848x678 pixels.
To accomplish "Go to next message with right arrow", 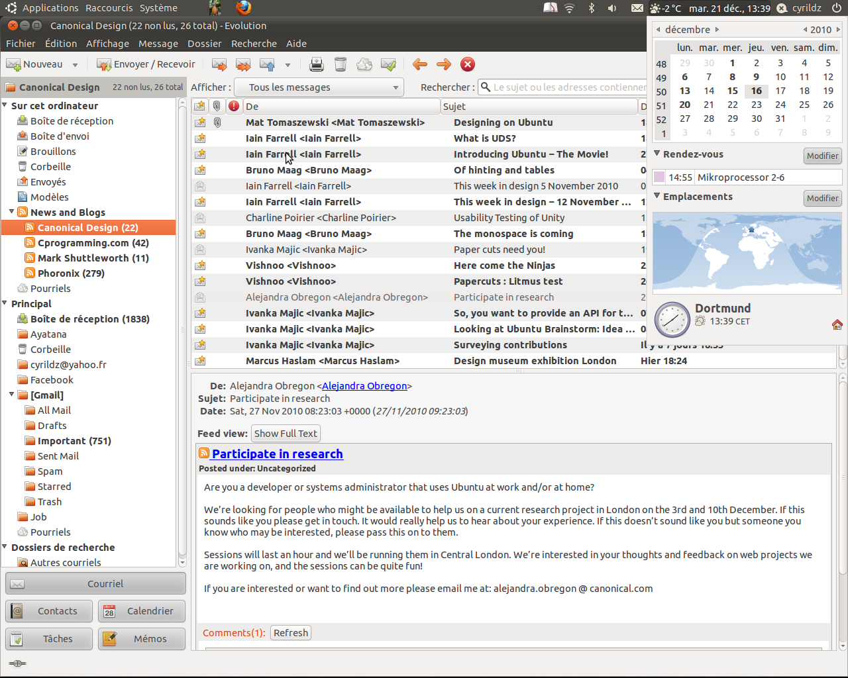I will coord(444,64).
